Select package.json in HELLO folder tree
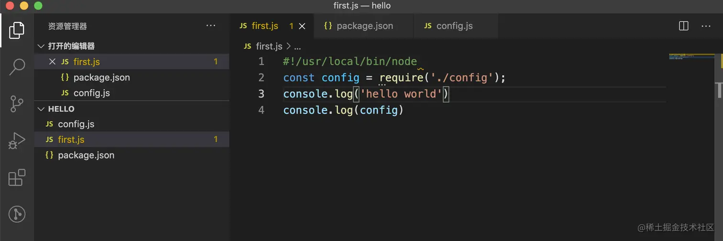Screen dimensions: 723x241 click(86, 155)
